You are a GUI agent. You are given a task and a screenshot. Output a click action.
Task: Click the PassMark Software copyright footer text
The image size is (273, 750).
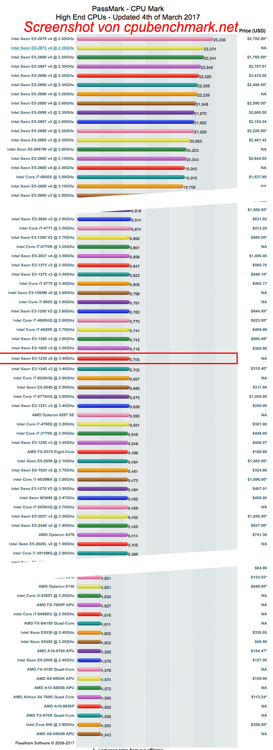45,743
